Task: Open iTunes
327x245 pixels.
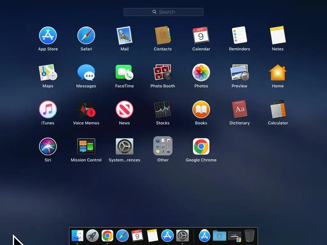Action: tap(48, 109)
